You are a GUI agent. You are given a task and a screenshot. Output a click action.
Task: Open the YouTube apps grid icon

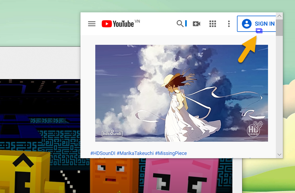click(x=213, y=24)
